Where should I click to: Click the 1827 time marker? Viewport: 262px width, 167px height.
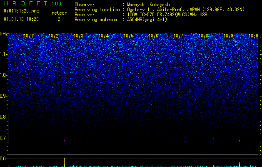tap(178, 36)
